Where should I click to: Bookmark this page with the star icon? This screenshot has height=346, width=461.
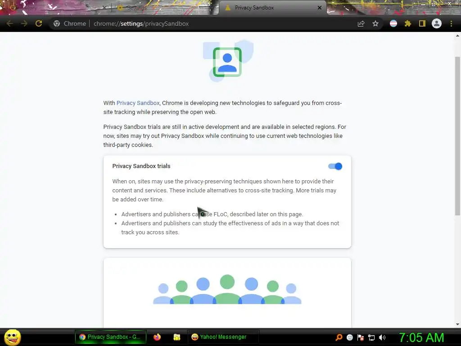[375, 23]
